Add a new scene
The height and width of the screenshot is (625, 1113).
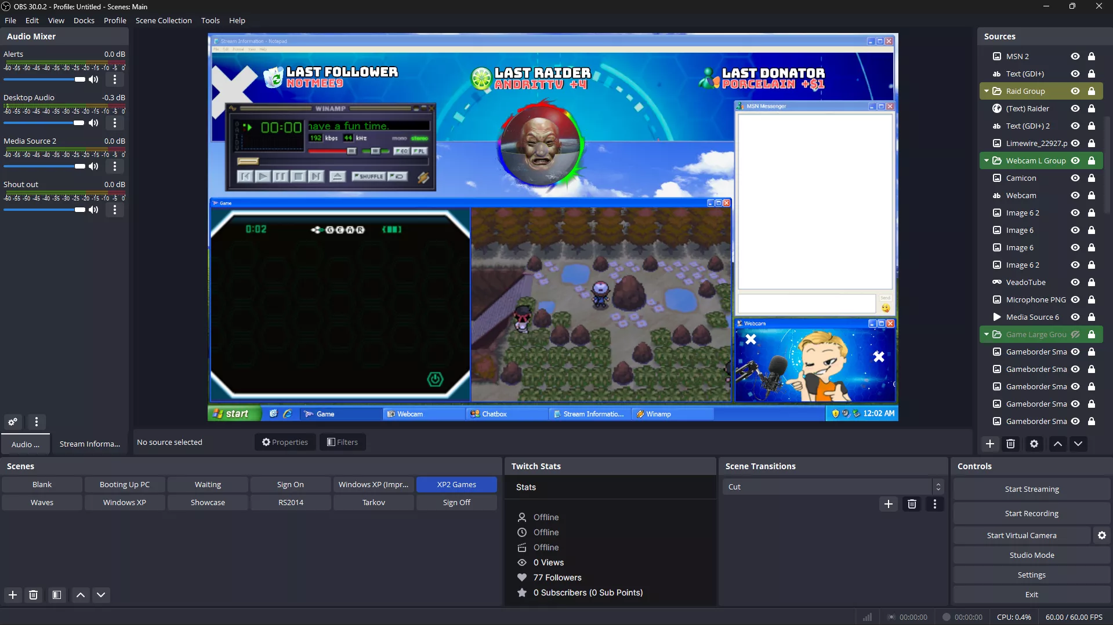pyautogui.click(x=12, y=595)
